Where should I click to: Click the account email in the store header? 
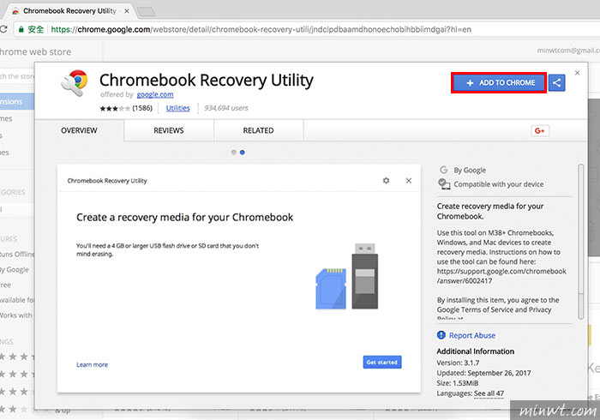568,51
